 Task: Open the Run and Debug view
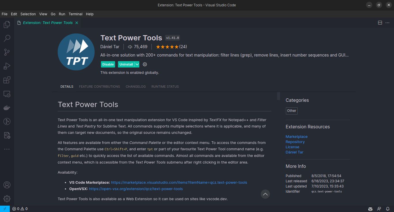click(7, 66)
